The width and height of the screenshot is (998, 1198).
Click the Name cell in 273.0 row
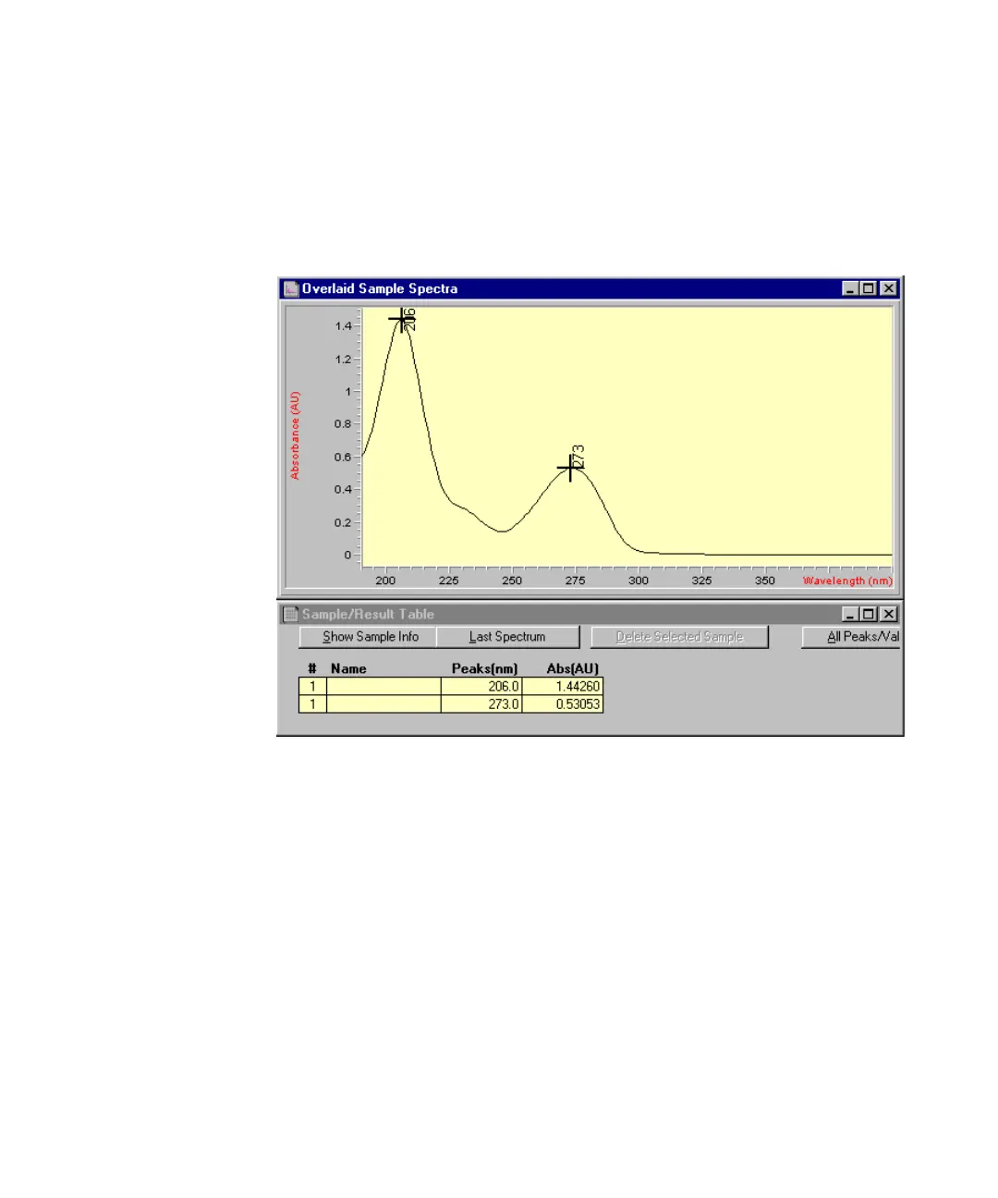tap(383, 704)
